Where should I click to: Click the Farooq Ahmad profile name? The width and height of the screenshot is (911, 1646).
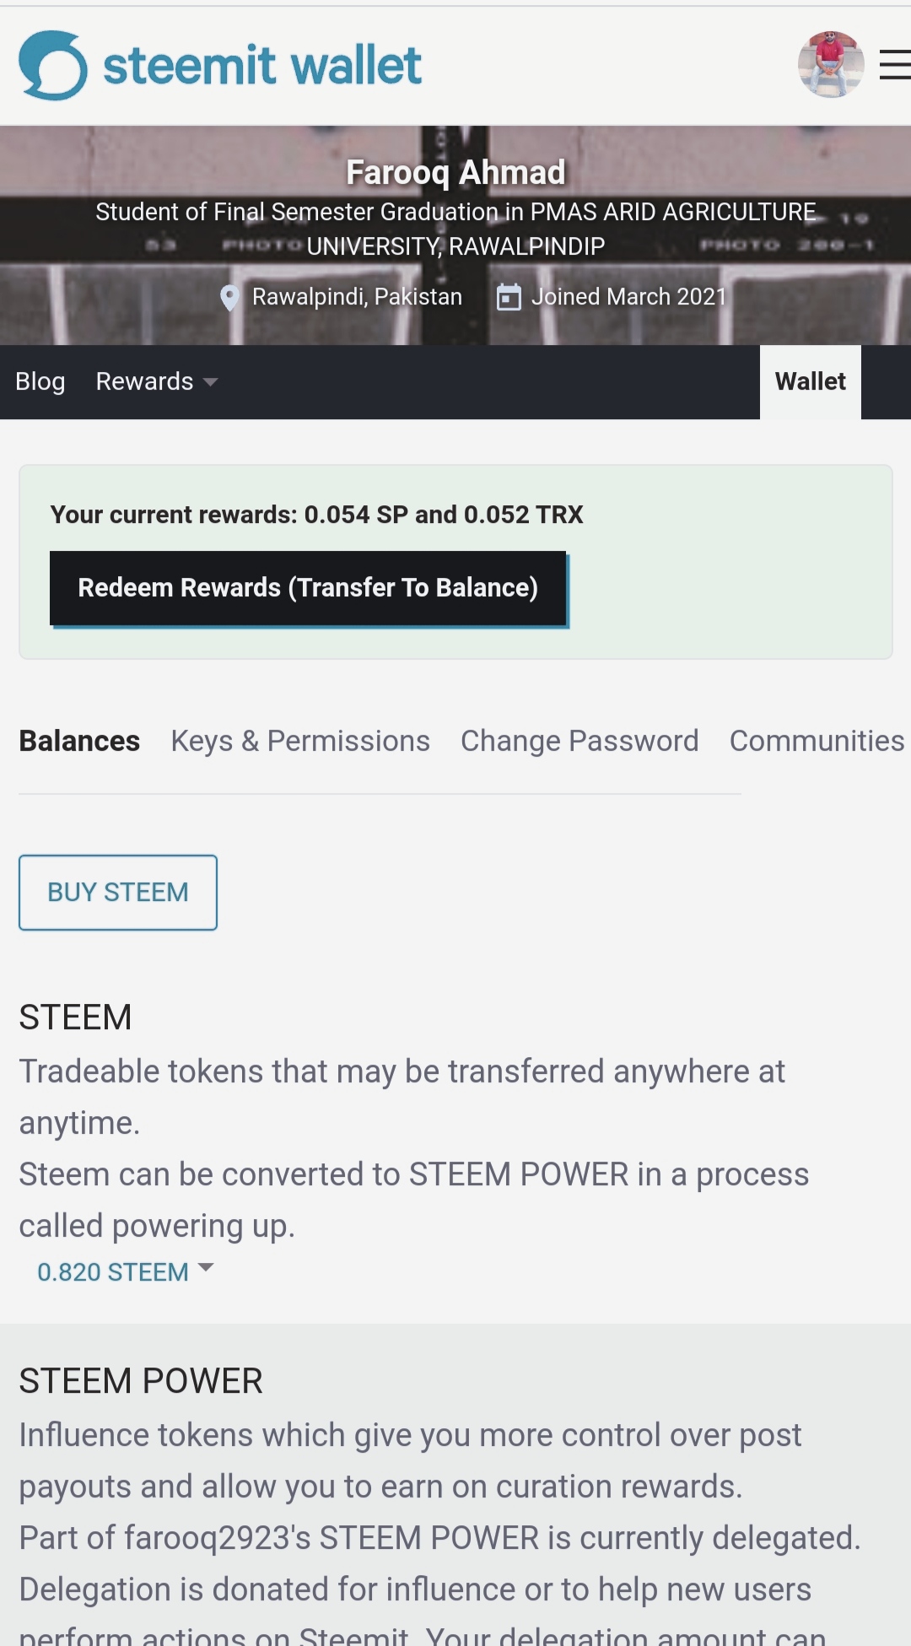click(x=455, y=172)
